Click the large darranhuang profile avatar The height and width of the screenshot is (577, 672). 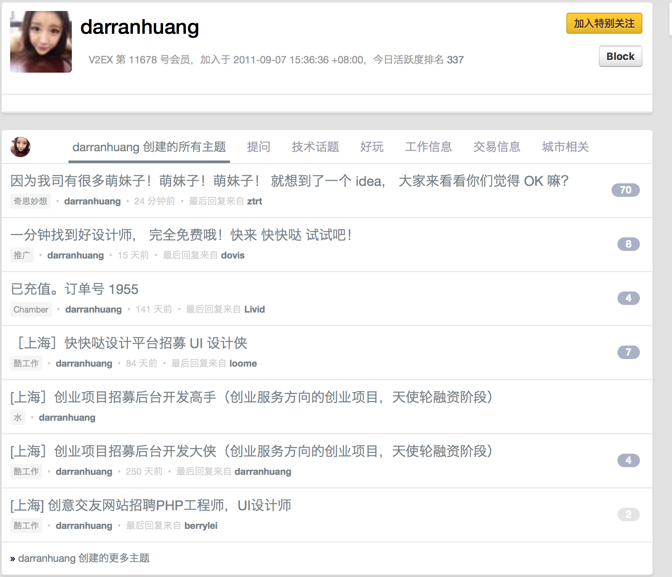tap(41, 42)
